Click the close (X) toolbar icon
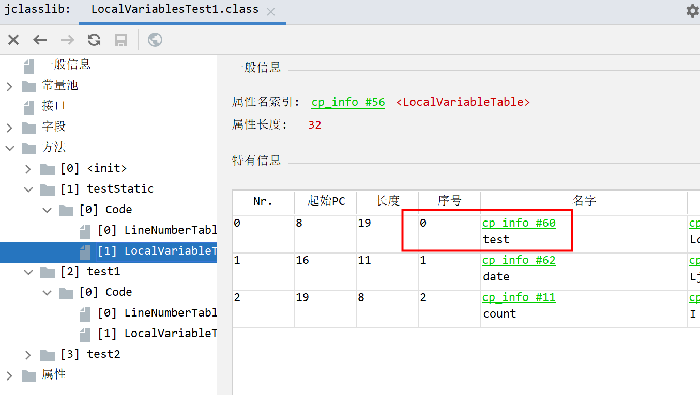This screenshot has height=395, width=700. [13, 40]
